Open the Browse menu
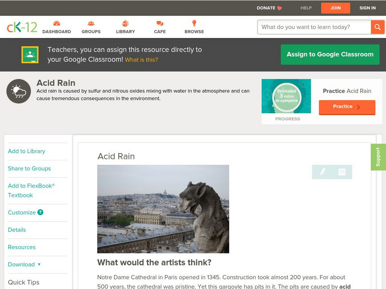The width and height of the screenshot is (386, 289). 194,27
